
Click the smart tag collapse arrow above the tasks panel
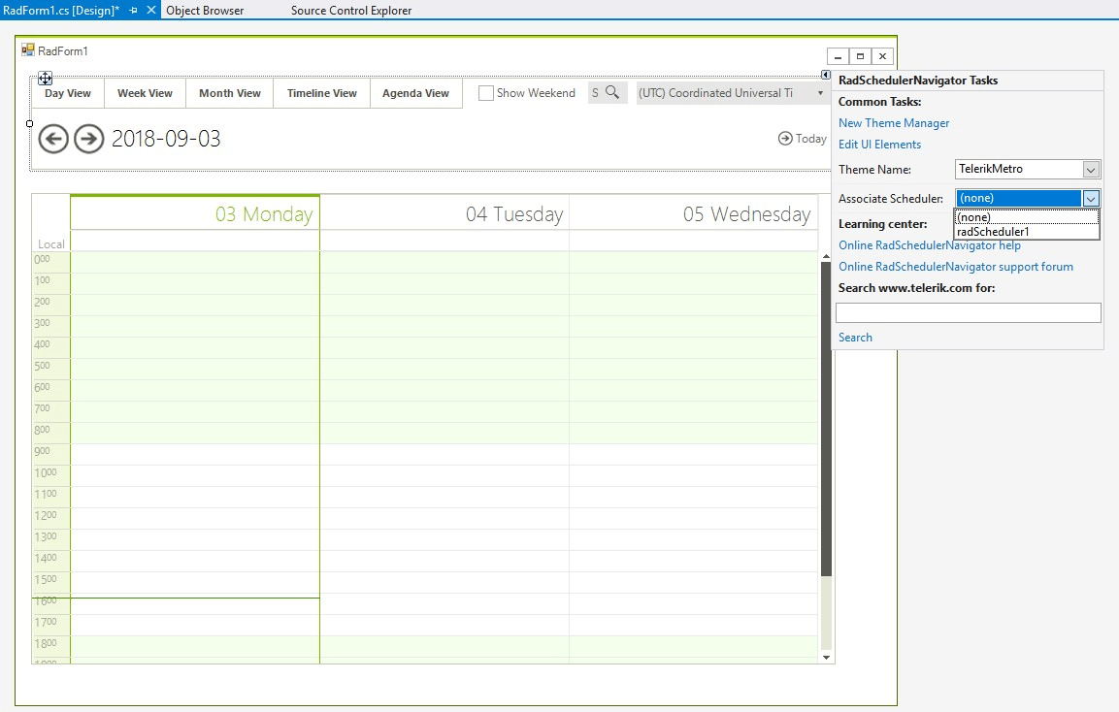(826, 74)
